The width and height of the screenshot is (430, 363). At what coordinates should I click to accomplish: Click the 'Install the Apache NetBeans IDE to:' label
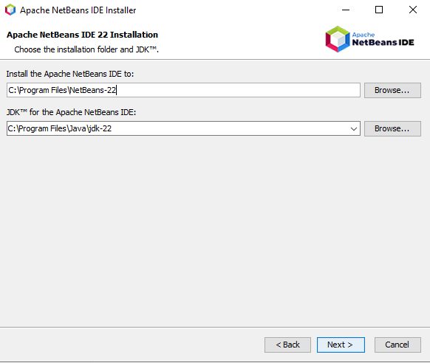[70, 74]
